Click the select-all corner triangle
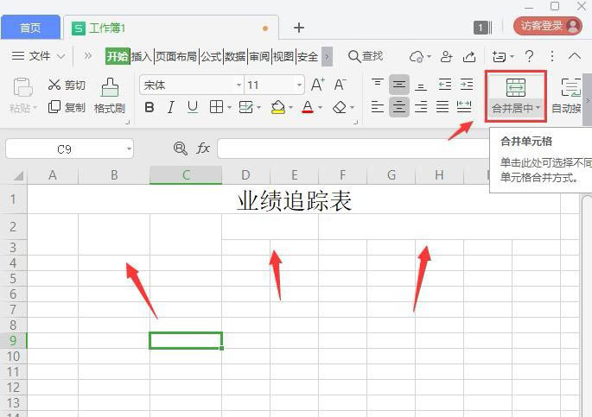Screen dimensions: 592x417 point(18,176)
